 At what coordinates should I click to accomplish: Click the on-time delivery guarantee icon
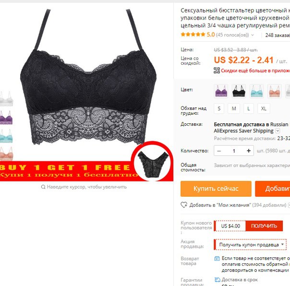[x=217, y=280]
